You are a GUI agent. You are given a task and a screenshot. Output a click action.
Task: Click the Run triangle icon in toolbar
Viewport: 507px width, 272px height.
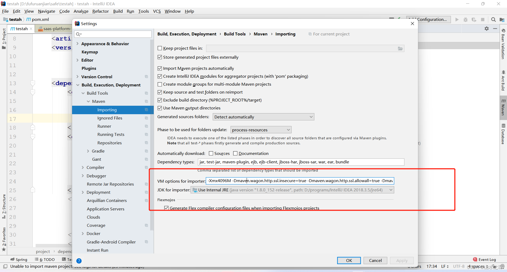coord(457,20)
